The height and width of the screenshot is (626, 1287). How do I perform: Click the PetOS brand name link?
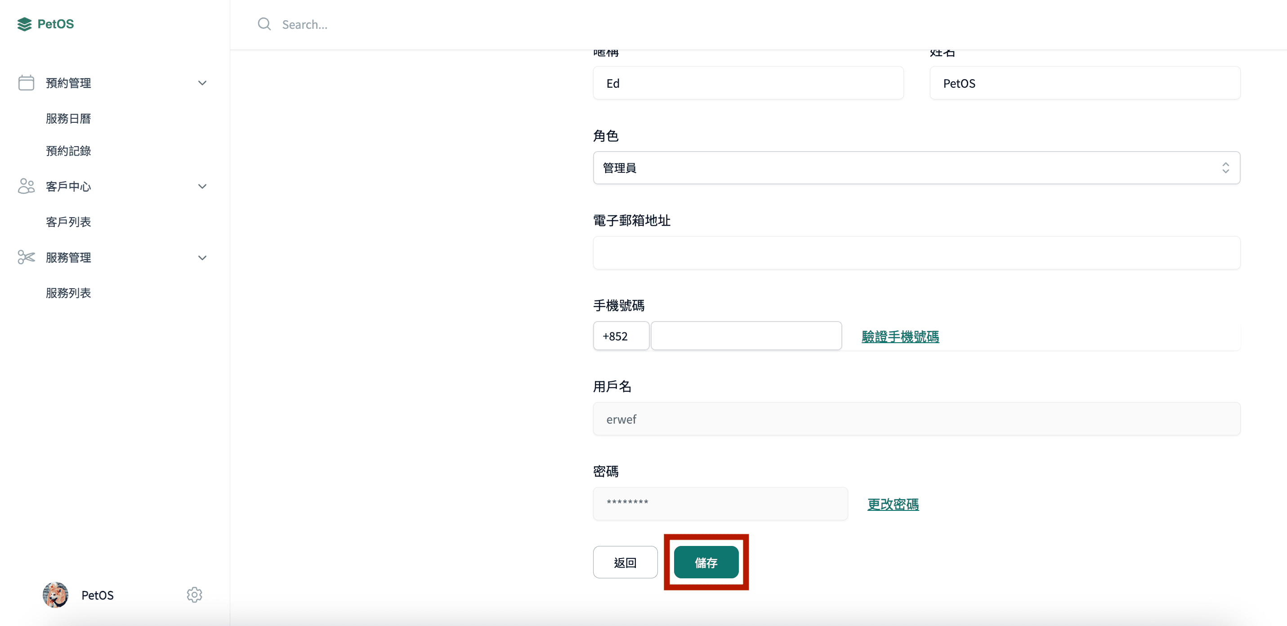coord(55,24)
